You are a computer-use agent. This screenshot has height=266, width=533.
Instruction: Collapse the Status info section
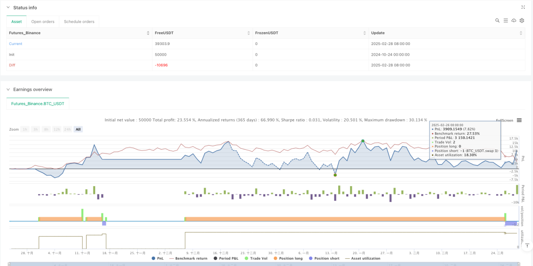point(8,8)
